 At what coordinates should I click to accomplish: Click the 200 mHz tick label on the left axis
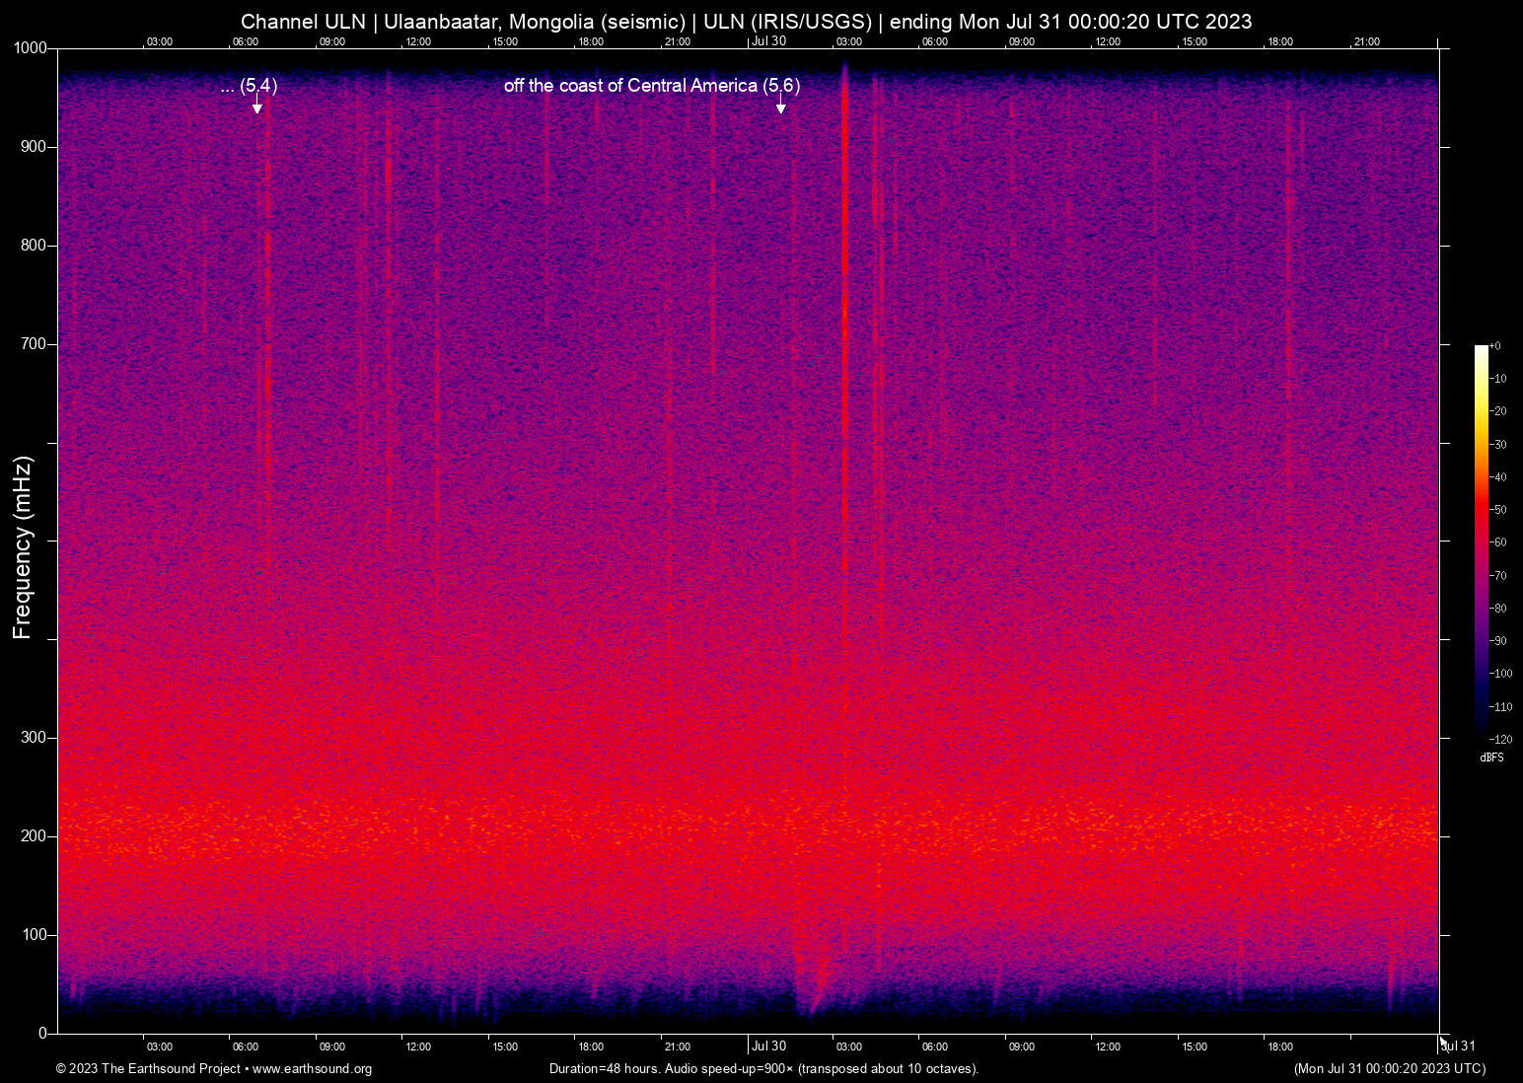tap(34, 836)
